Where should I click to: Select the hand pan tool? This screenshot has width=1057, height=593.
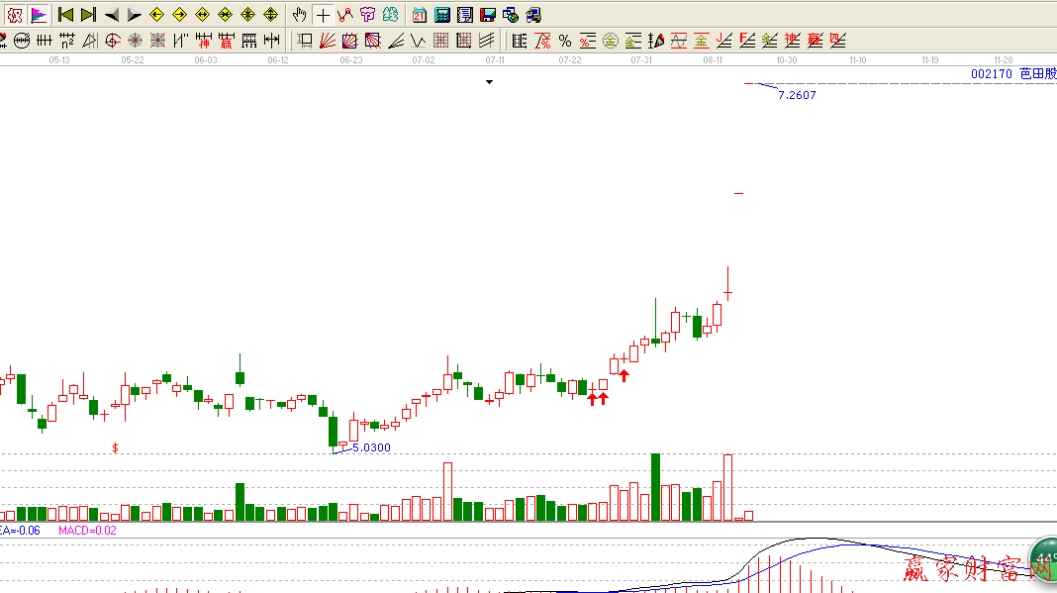tap(300, 15)
